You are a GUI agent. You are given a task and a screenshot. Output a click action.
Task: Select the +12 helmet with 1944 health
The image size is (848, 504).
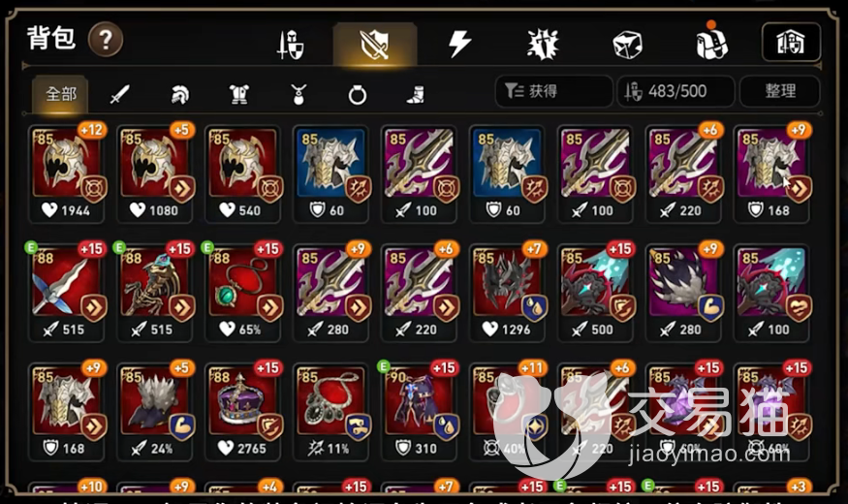pos(67,173)
